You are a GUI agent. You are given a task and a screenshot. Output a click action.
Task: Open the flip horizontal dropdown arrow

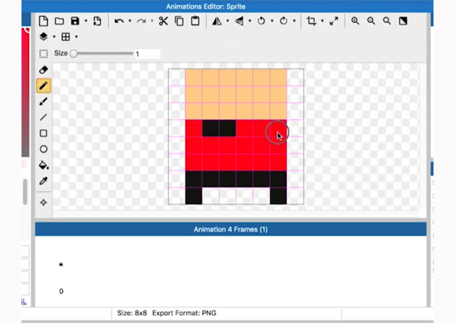(x=228, y=21)
